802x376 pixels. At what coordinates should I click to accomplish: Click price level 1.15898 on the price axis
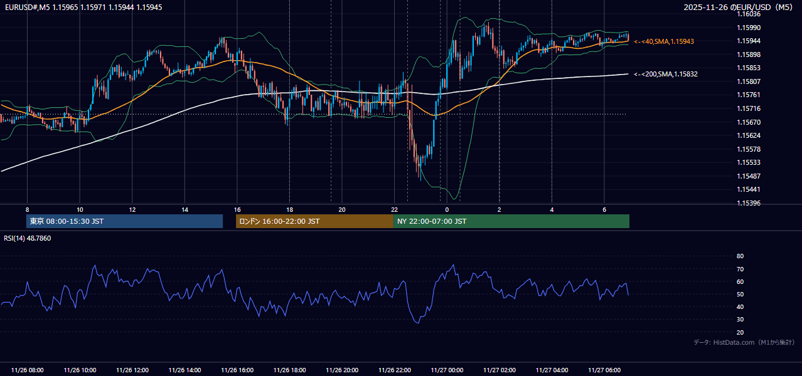(749, 55)
